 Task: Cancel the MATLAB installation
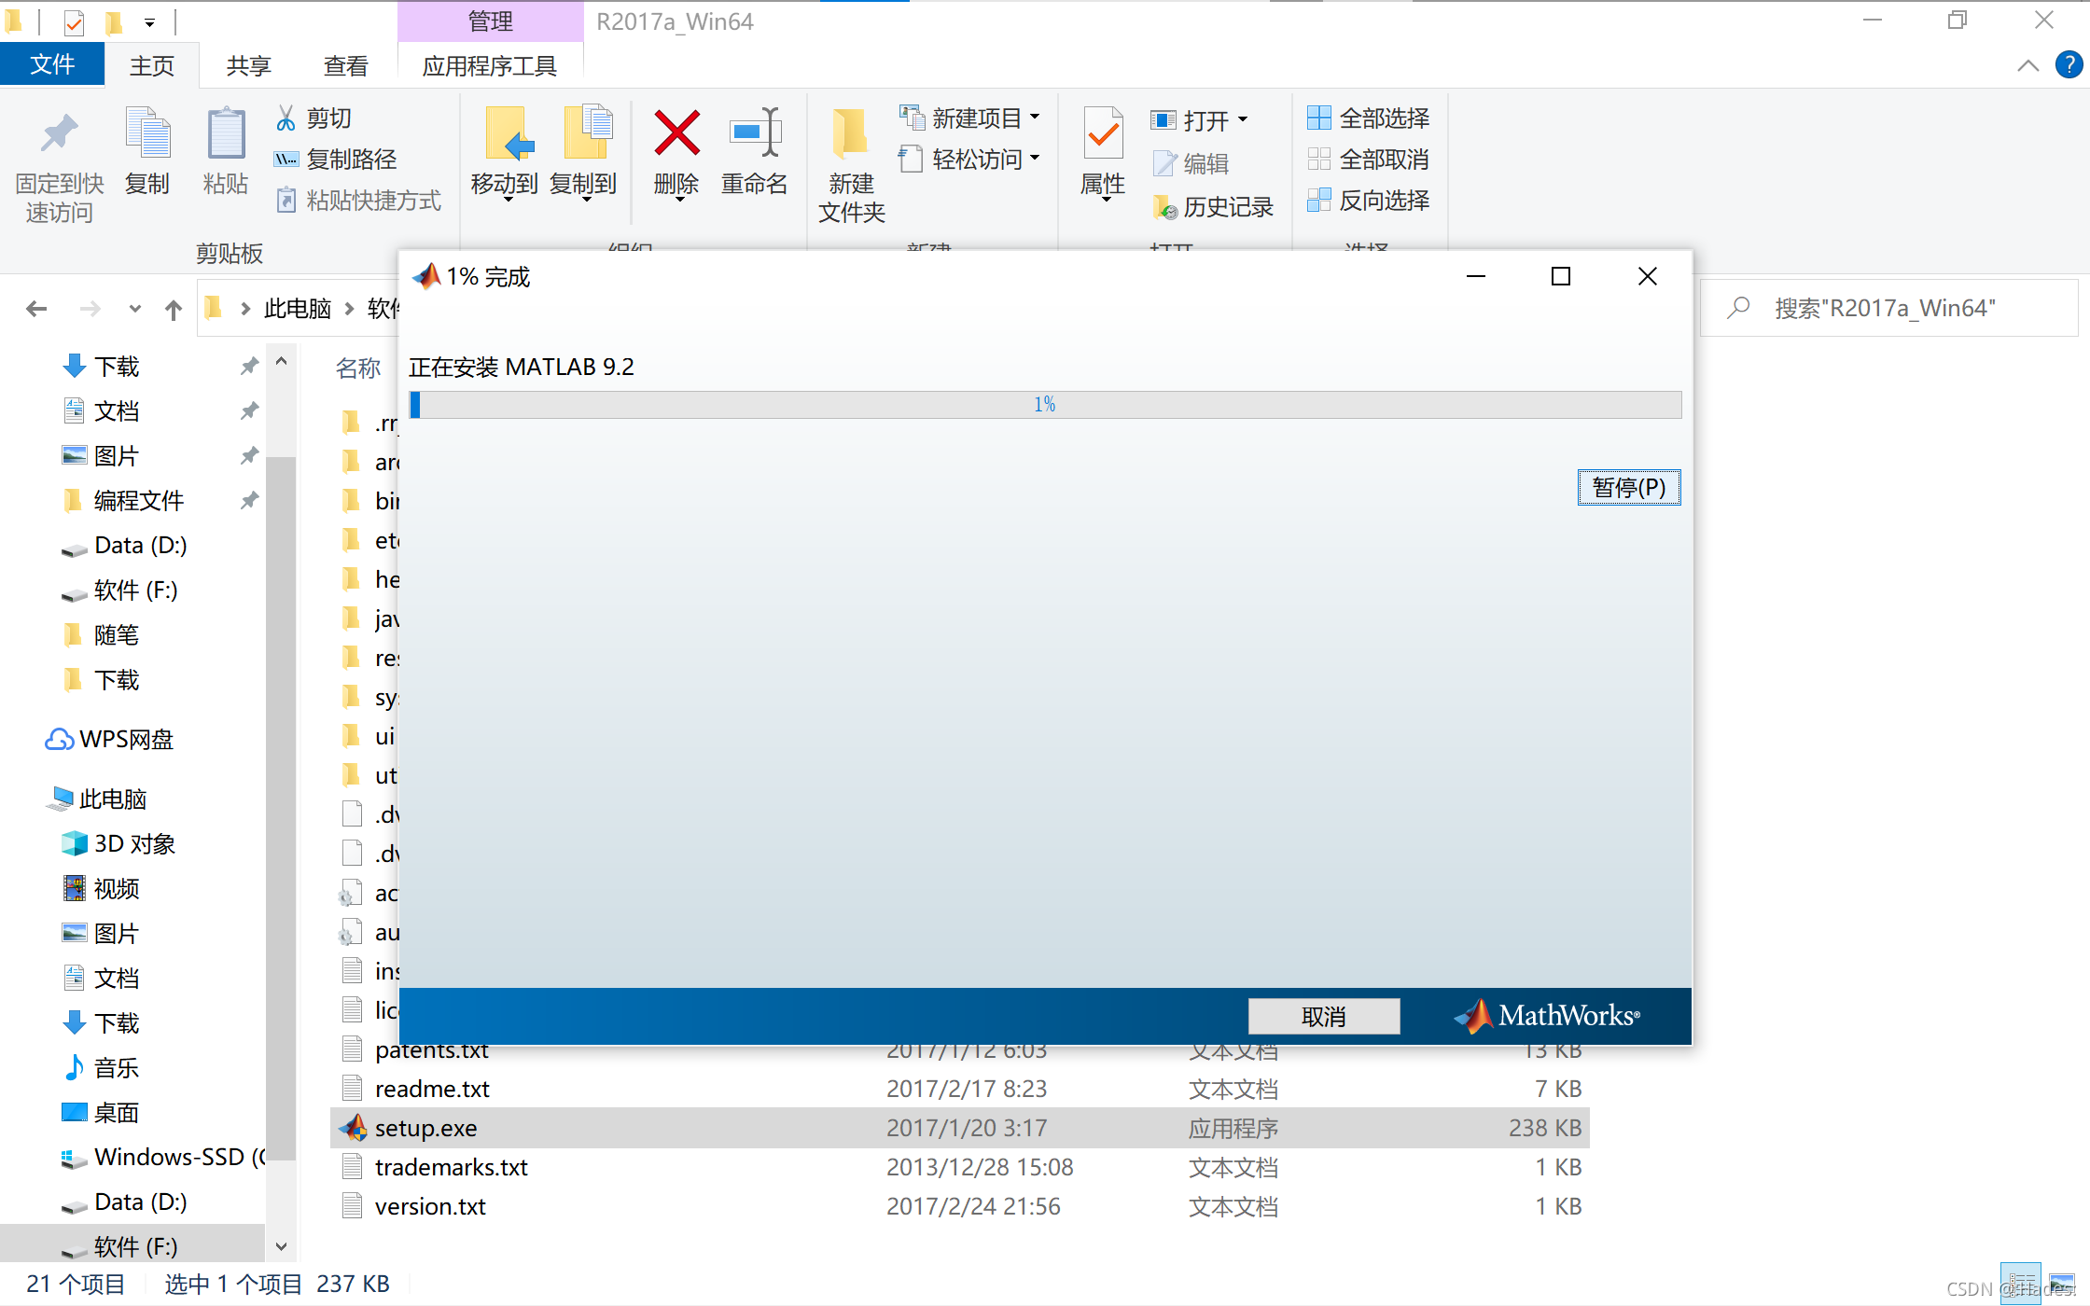[1323, 1015]
